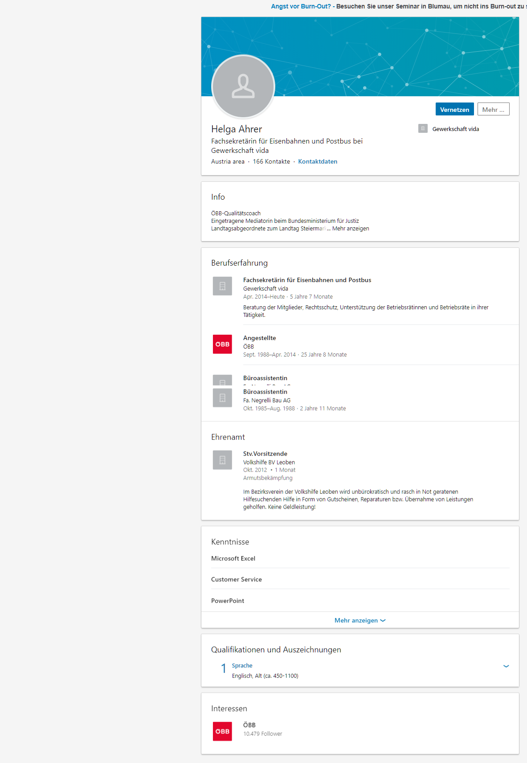Expand the Sprache section chevron

click(506, 666)
